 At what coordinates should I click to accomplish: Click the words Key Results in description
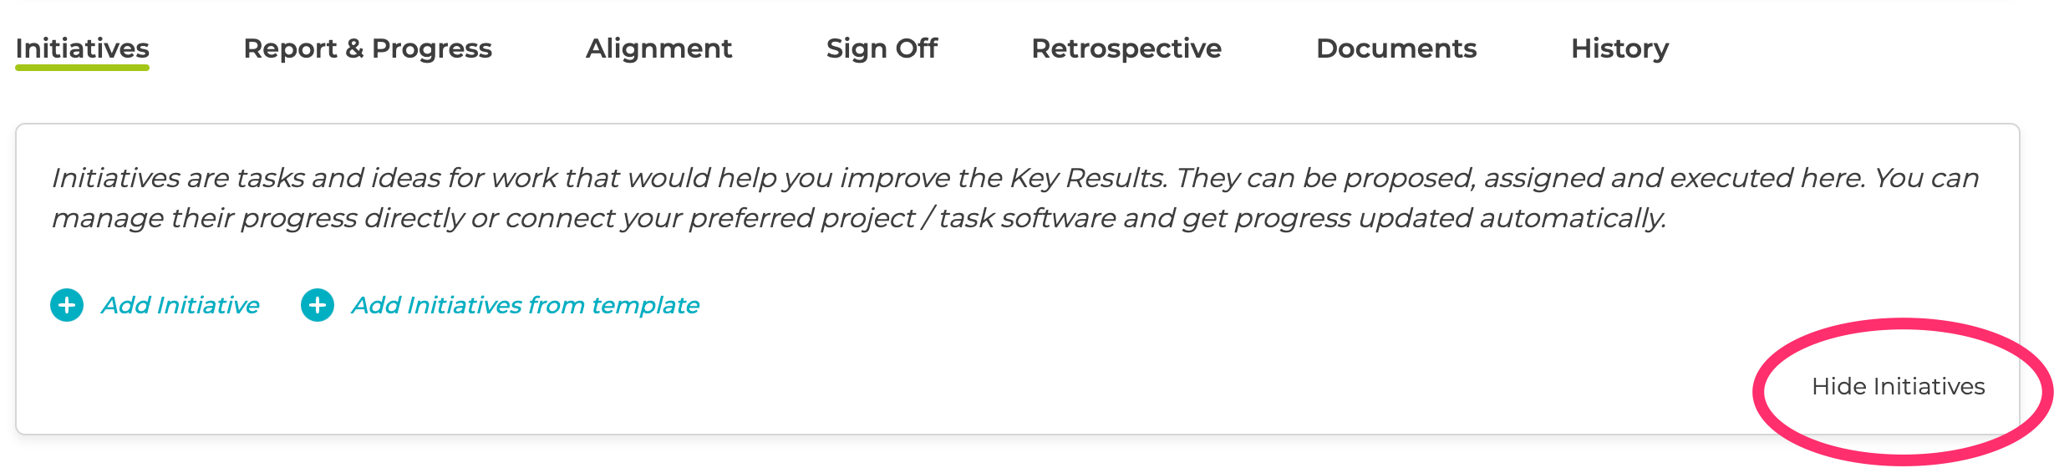point(1087,178)
